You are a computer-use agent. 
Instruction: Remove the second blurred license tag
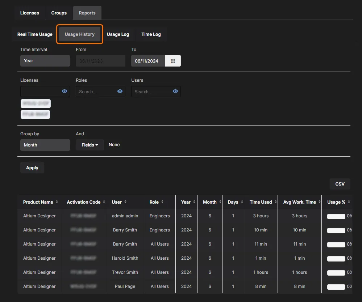(35, 115)
